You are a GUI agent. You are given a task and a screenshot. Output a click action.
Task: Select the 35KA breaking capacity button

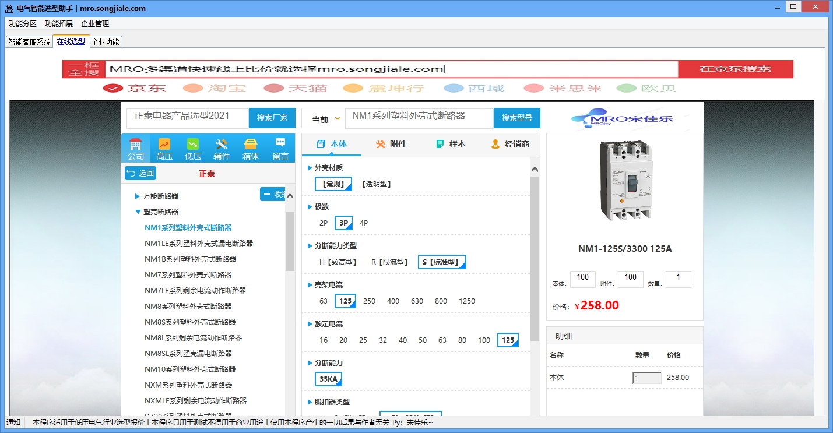329,379
